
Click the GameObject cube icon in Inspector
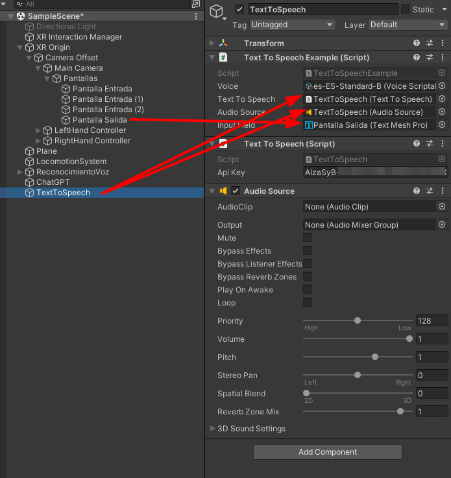pyautogui.click(x=217, y=10)
